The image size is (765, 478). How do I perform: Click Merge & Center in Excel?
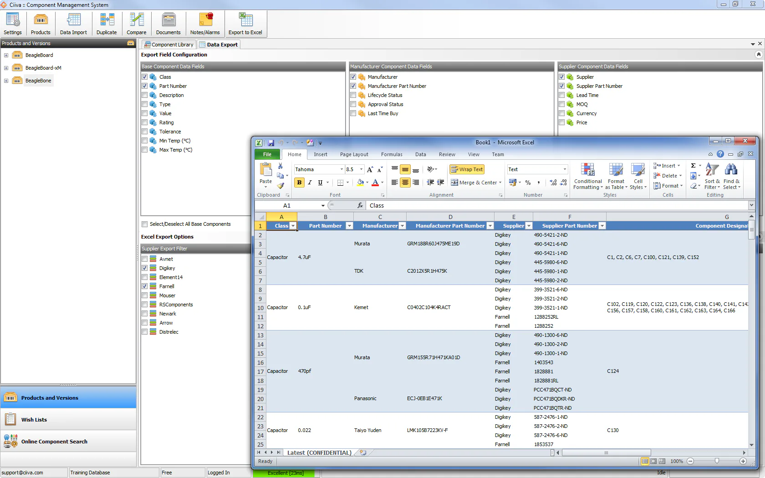tap(476, 183)
